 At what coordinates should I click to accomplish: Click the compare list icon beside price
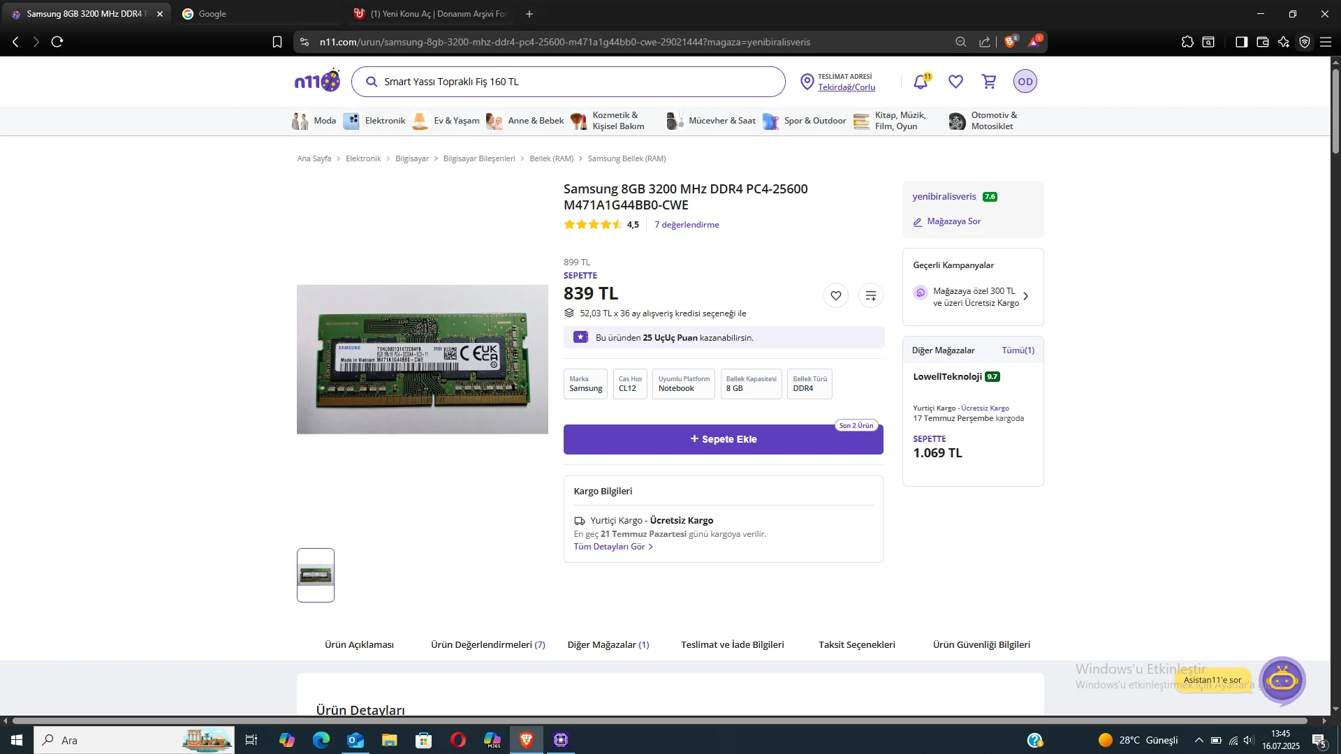point(870,296)
